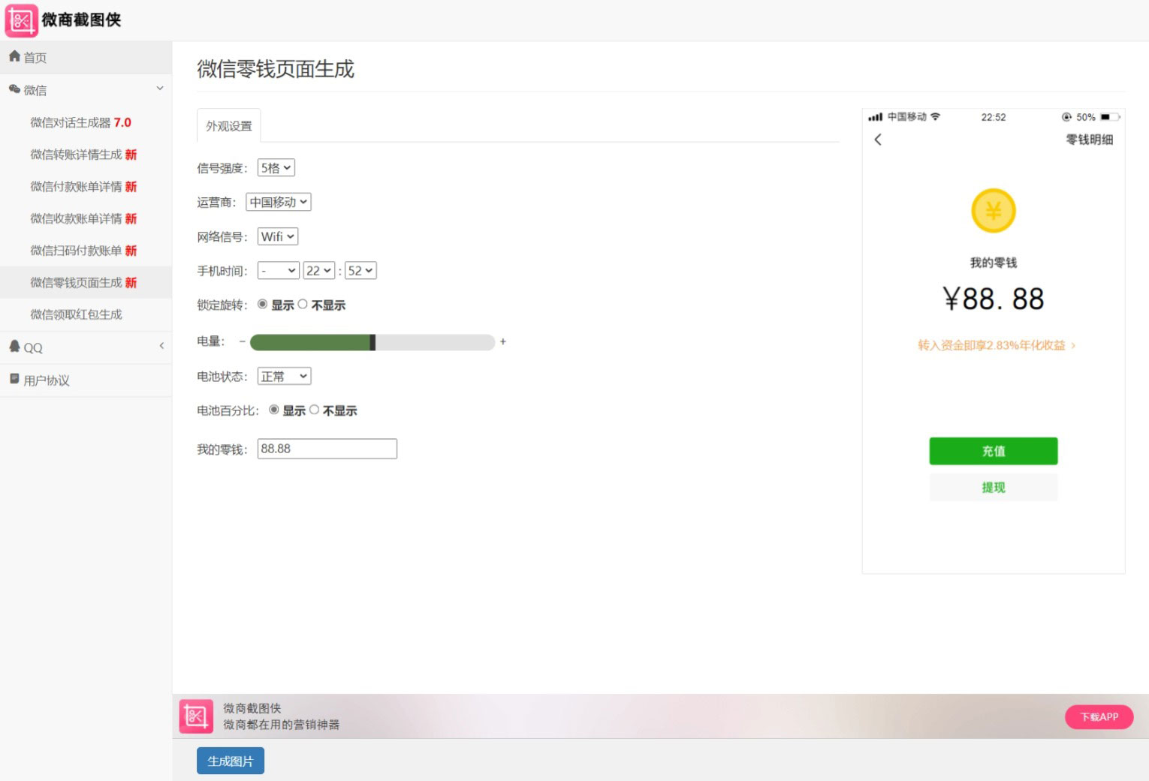Open 微信转账详情生成 menu item
This screenshot has width=1149, height=781.
pos(86,155)
